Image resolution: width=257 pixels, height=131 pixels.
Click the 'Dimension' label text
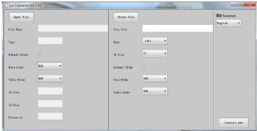(15, 117)
